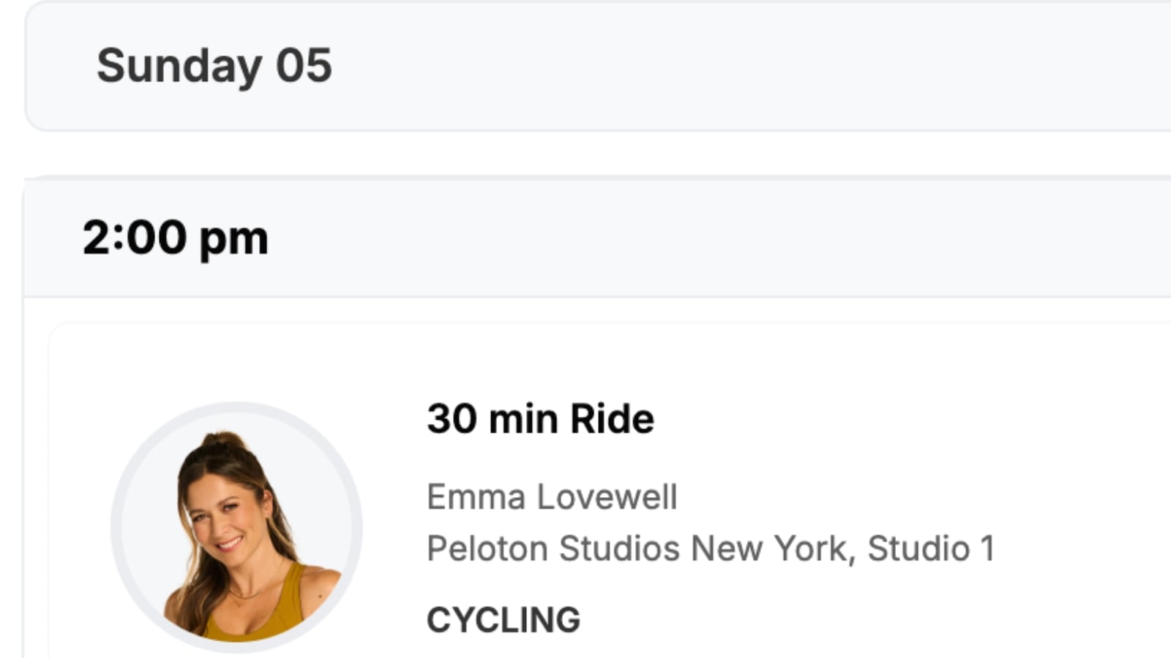Click Lovewell surname in the class card
The width and height of the screenshot is (1171, 658).
[x=607, y=497]
